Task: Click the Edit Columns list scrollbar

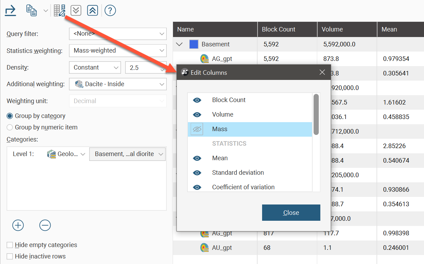Action: 316,114
